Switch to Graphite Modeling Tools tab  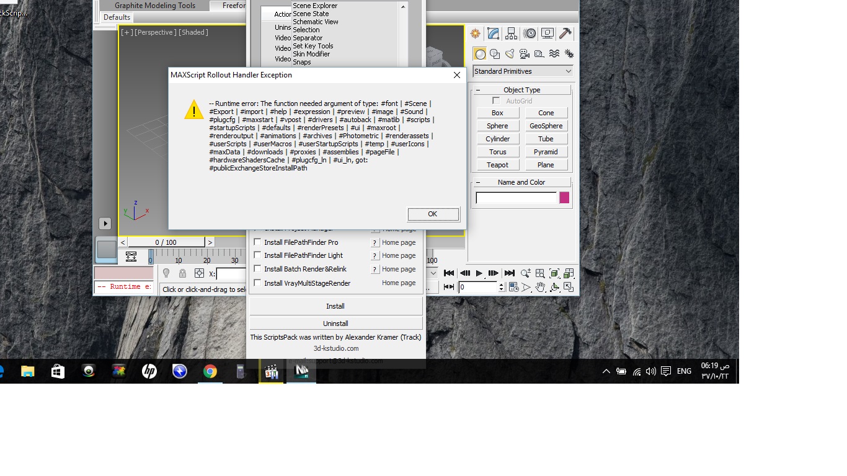pyautogui.click(x=155, y=6)
